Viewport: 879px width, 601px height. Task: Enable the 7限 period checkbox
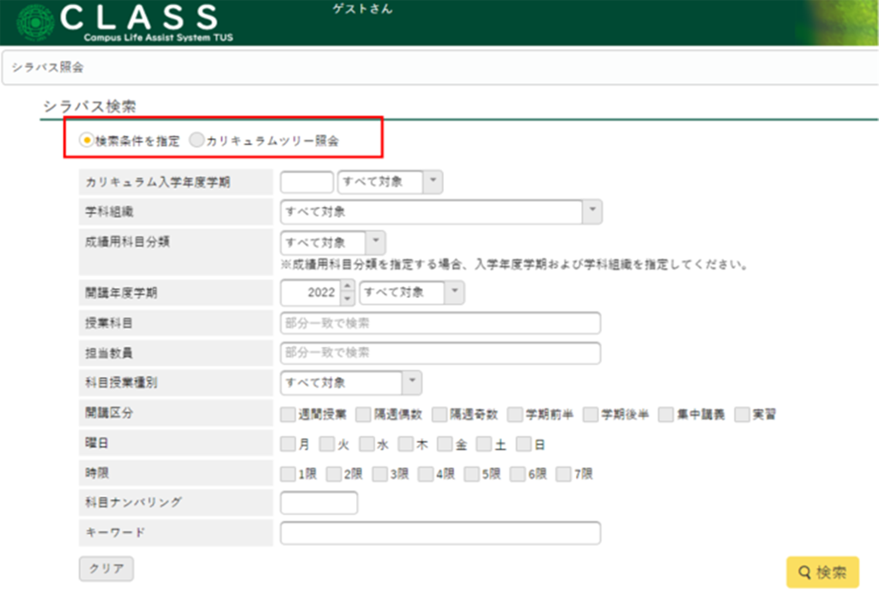pyautogui.click(x=563, y=474)
